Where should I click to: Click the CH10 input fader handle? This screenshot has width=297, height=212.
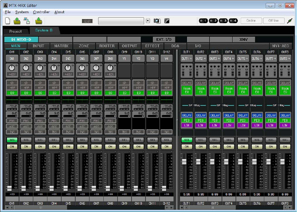[x=136, y=188]
